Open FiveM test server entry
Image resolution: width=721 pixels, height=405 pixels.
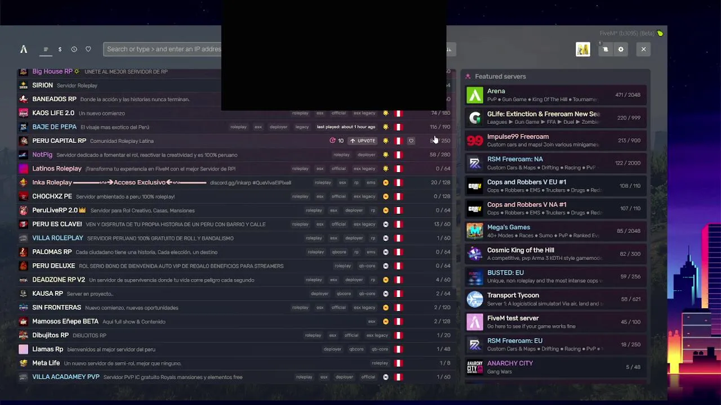coord(555,322)
